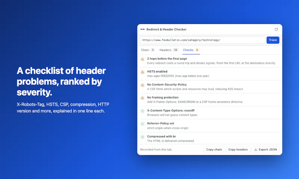
Task: Click the 'Referrer-Policy set' title
Action: tap(161, 123)
